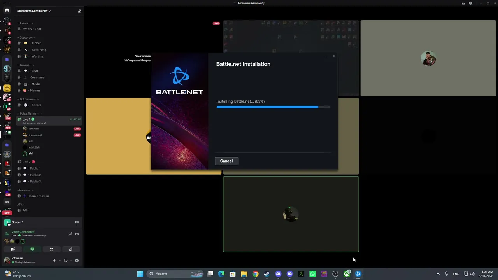This screenshot has width=498, height=280.
Task: Collapse the General channel category
Action: pos(25,65)
